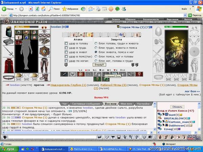Click the Обновить button
Screen dimensions: 203x152
point(177,107)
